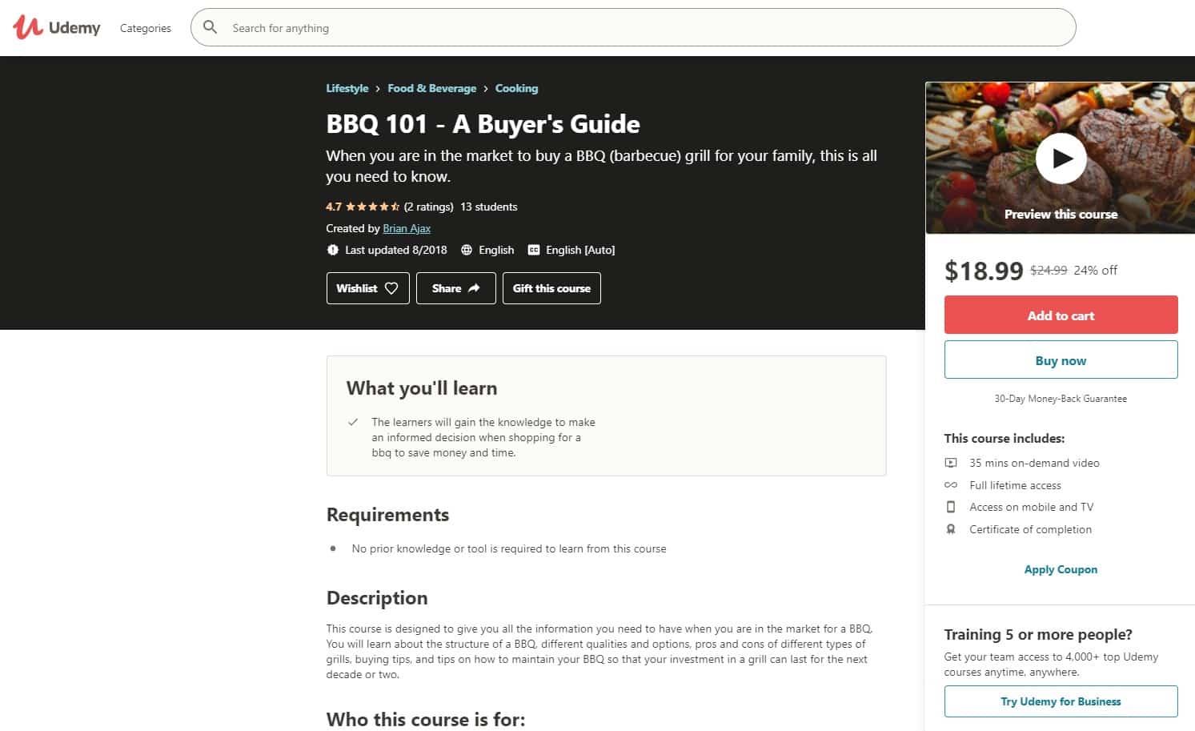Click the heart icon on Wishlist
The image size is (1195, 731).
click(391, 288)
